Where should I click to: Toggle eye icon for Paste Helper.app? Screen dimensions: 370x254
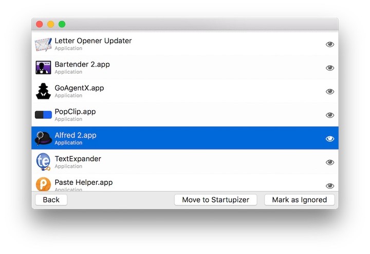point(330,185)
